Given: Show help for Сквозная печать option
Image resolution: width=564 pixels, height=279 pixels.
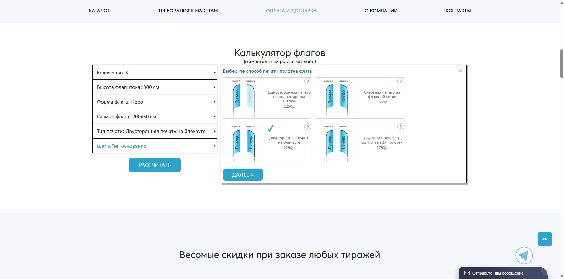Looking at the screenshot, I should [401, 81].
